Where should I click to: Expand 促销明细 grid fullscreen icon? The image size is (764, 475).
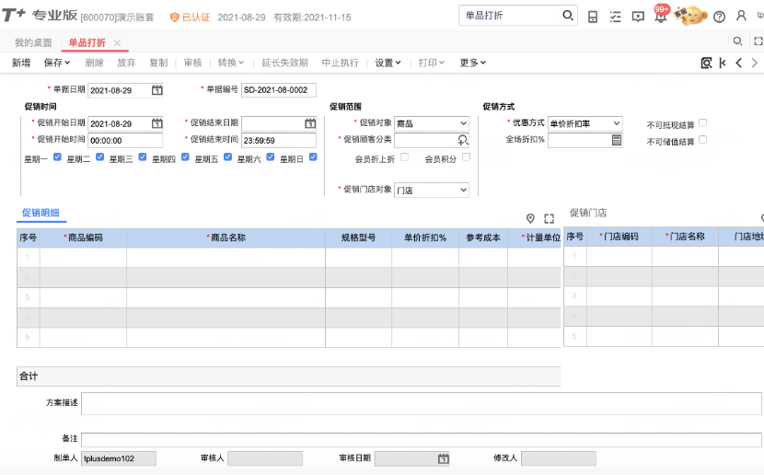click(x=550, y=219)
